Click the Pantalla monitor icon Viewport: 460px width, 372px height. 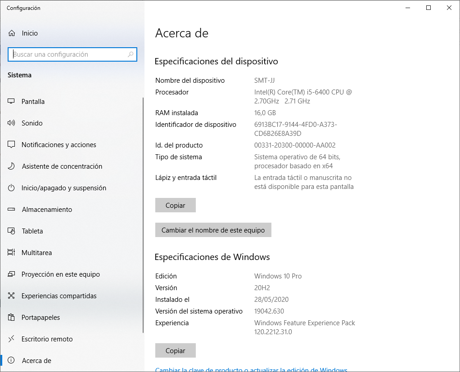tap(12, 102)
